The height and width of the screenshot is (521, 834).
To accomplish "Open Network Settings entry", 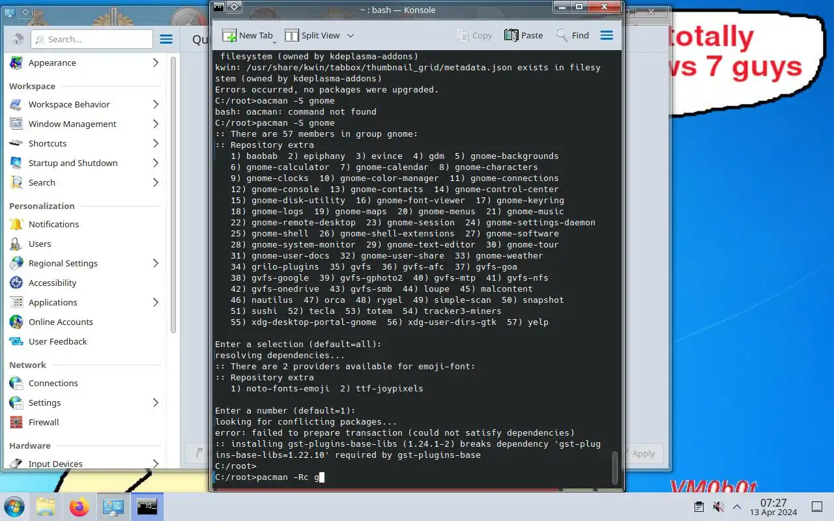I will 85,402.
